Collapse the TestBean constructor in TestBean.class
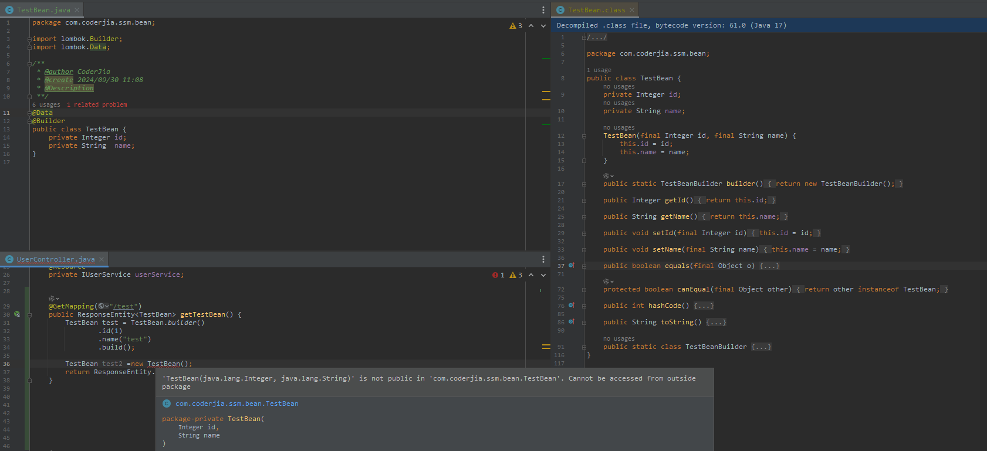 click(584, 136)
